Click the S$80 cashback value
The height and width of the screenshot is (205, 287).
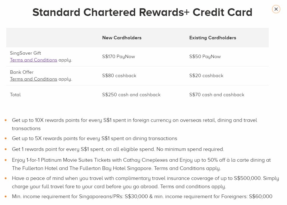119,76
